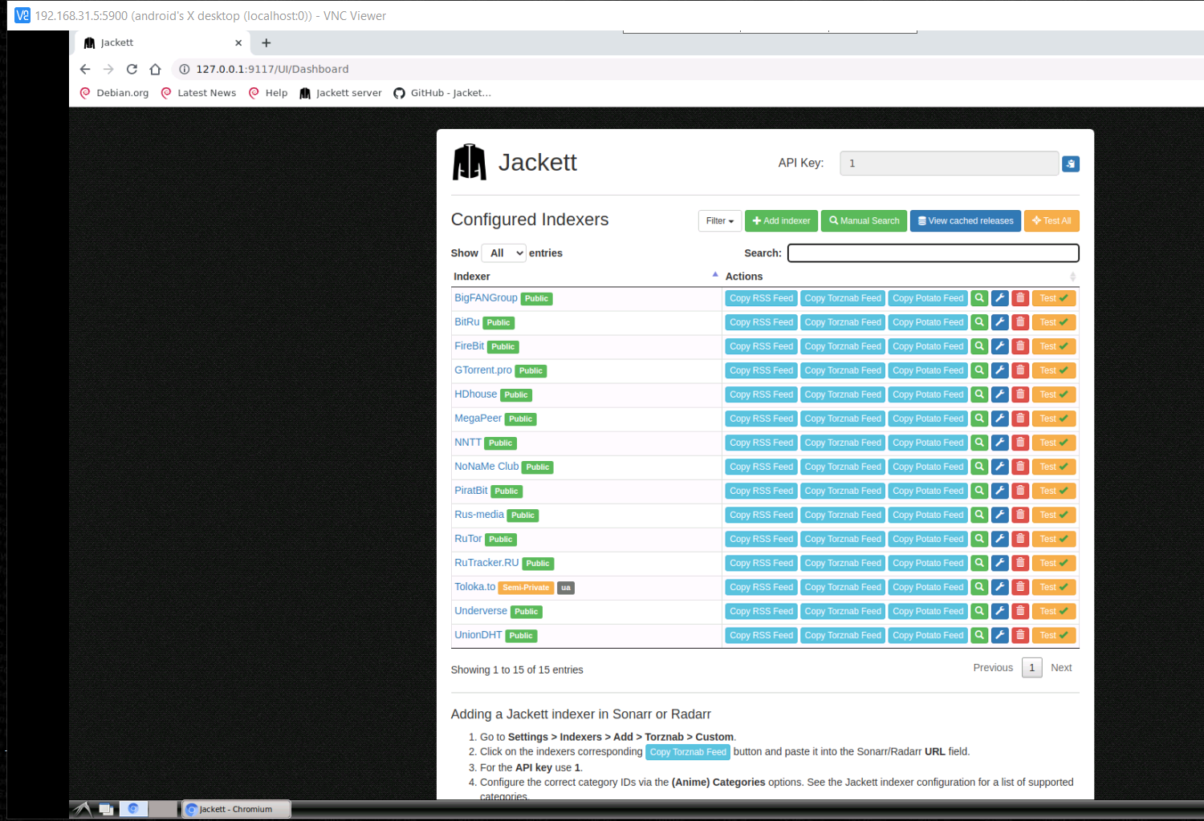Viewport: 1204px width, 821px height.
Task: Open the Jackett server bookmark
Action: coord(340,93)
